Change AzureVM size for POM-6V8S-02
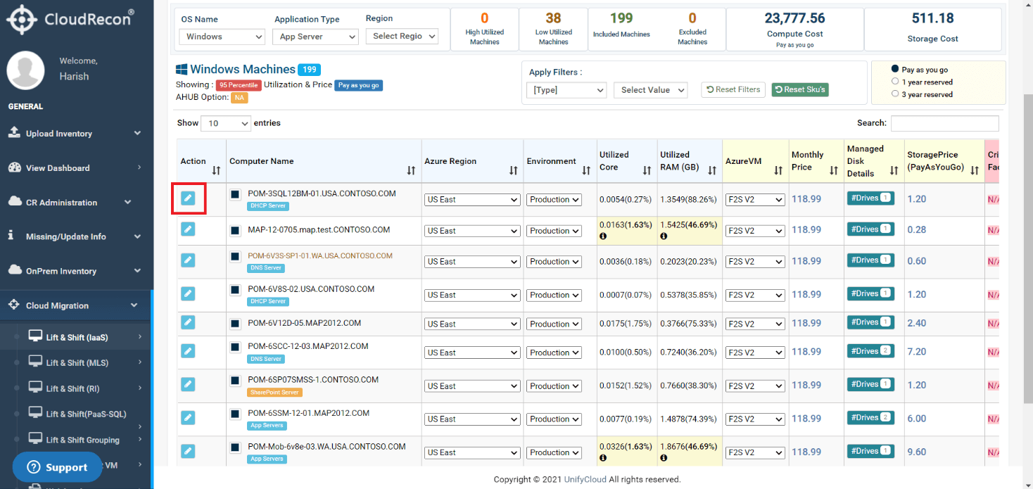1033x489 pixels. coord(755,295)
